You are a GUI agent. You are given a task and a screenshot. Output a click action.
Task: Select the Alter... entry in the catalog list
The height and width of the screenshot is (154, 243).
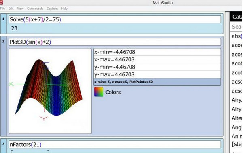point(237,118)
